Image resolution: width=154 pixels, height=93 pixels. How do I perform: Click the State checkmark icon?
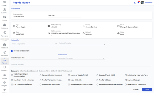tap(118, 33)
